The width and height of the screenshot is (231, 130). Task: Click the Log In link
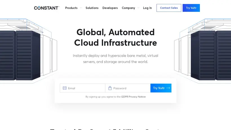point(147,8)
